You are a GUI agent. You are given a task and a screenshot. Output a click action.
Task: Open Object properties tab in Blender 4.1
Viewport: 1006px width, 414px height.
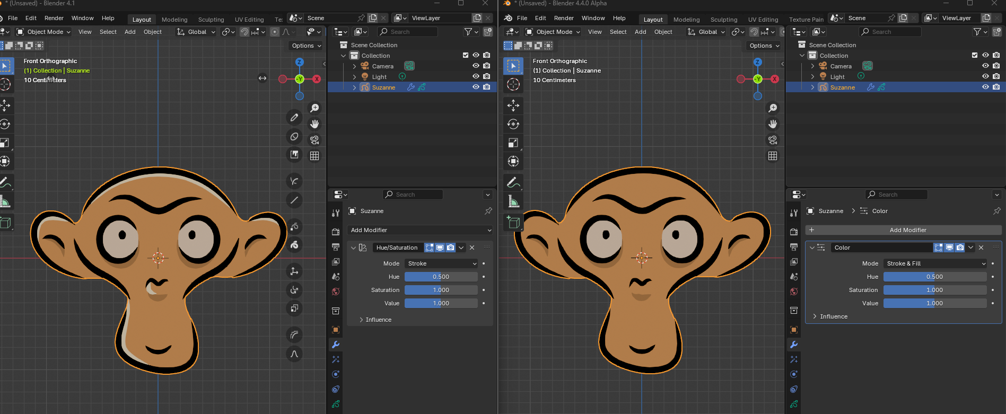[x=336, y=330]
